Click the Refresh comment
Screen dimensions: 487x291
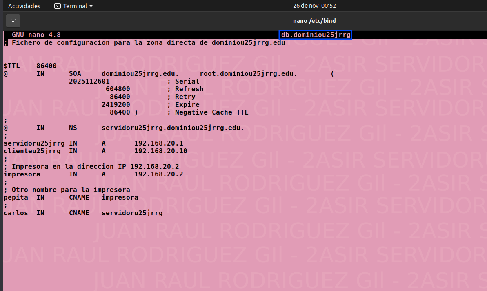185,89
